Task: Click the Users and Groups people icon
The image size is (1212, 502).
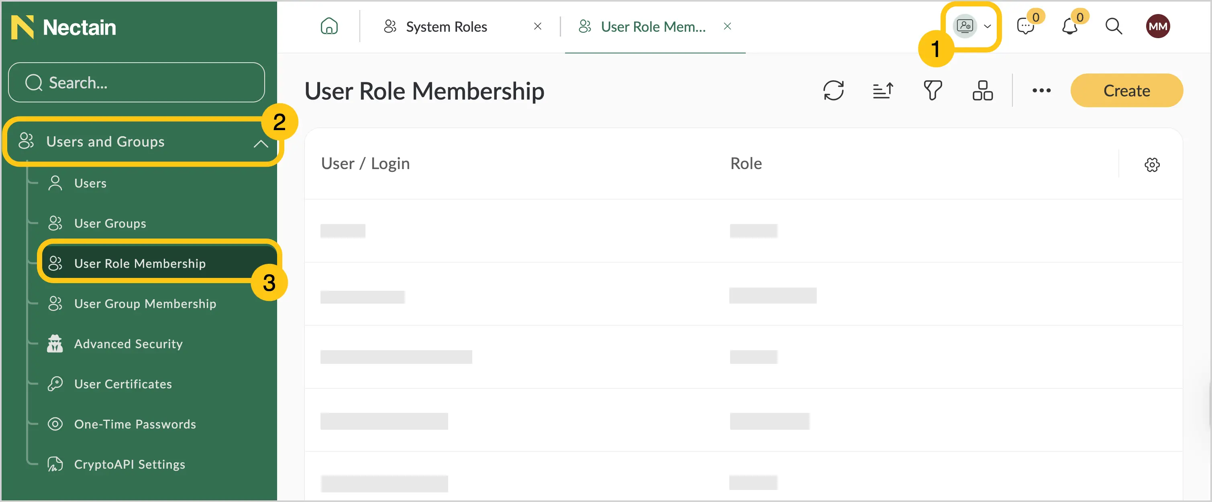Action: [x=26, y=141]
